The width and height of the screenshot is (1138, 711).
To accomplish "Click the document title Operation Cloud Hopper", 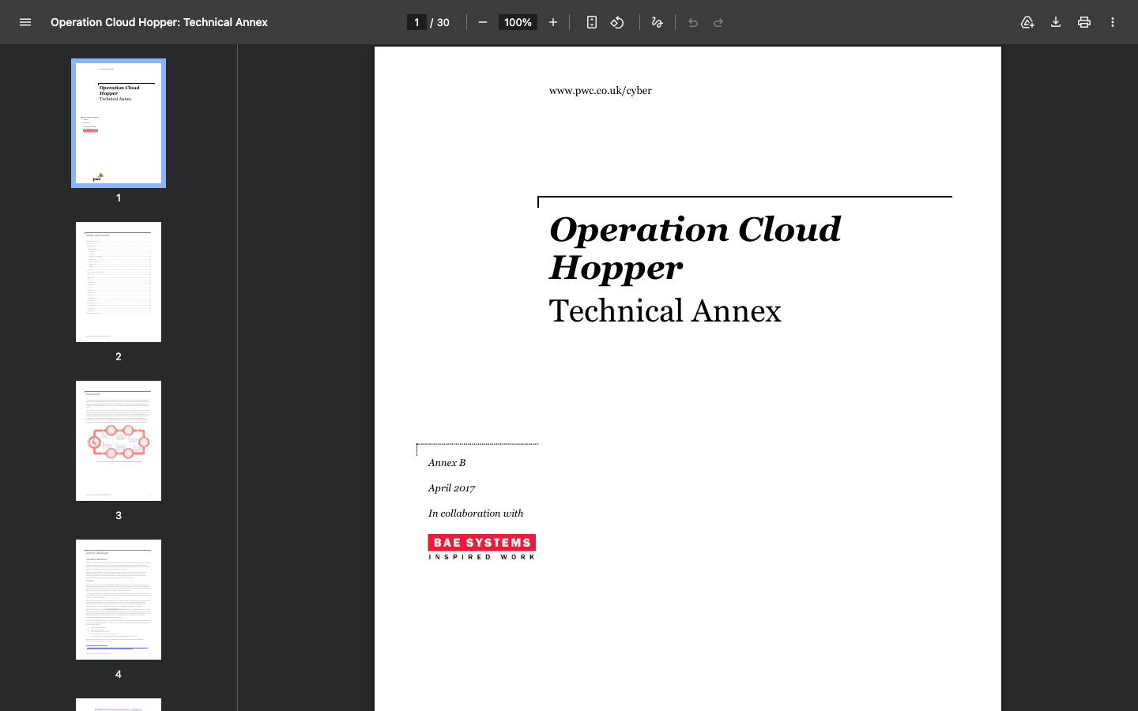I will click(x=159, y=22).
